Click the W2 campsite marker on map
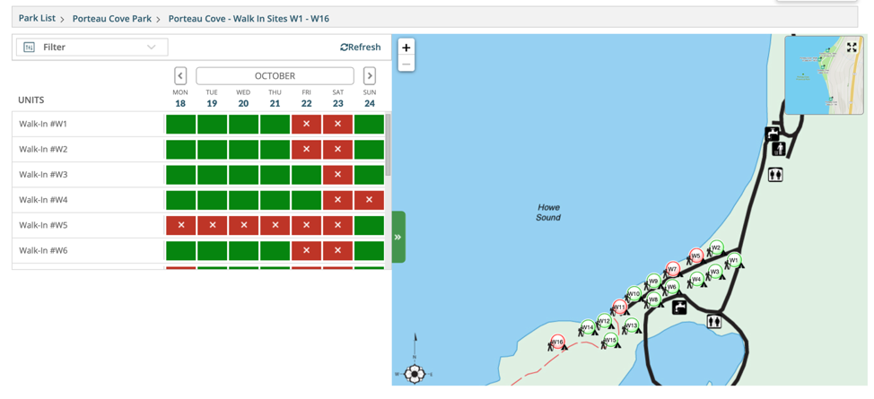This screenshot has height=399, width=874. (x=716, y=248)
